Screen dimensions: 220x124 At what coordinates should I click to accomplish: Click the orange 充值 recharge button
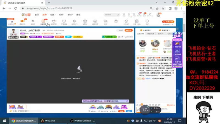pos(121,111)
